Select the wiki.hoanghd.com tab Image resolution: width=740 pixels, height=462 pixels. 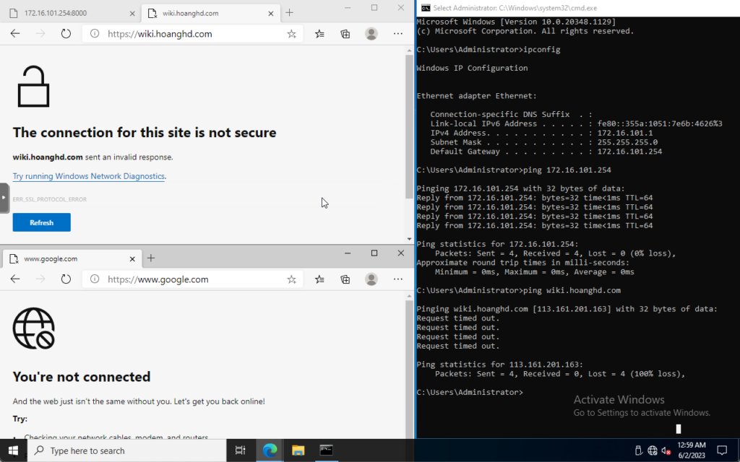210,13
